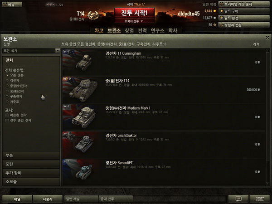Click the silver credits icon beside 13,607
Viewport: 272px width, 204px height.
215,18
